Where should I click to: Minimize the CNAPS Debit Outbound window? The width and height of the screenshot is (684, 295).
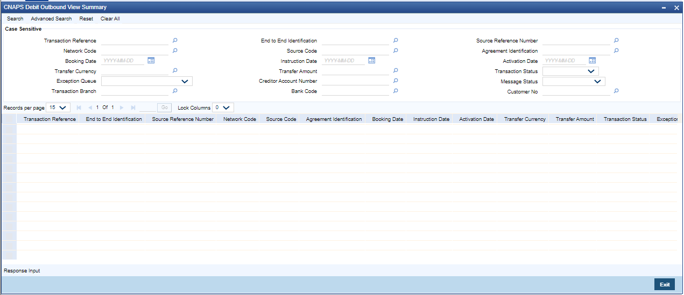(664, 8)
